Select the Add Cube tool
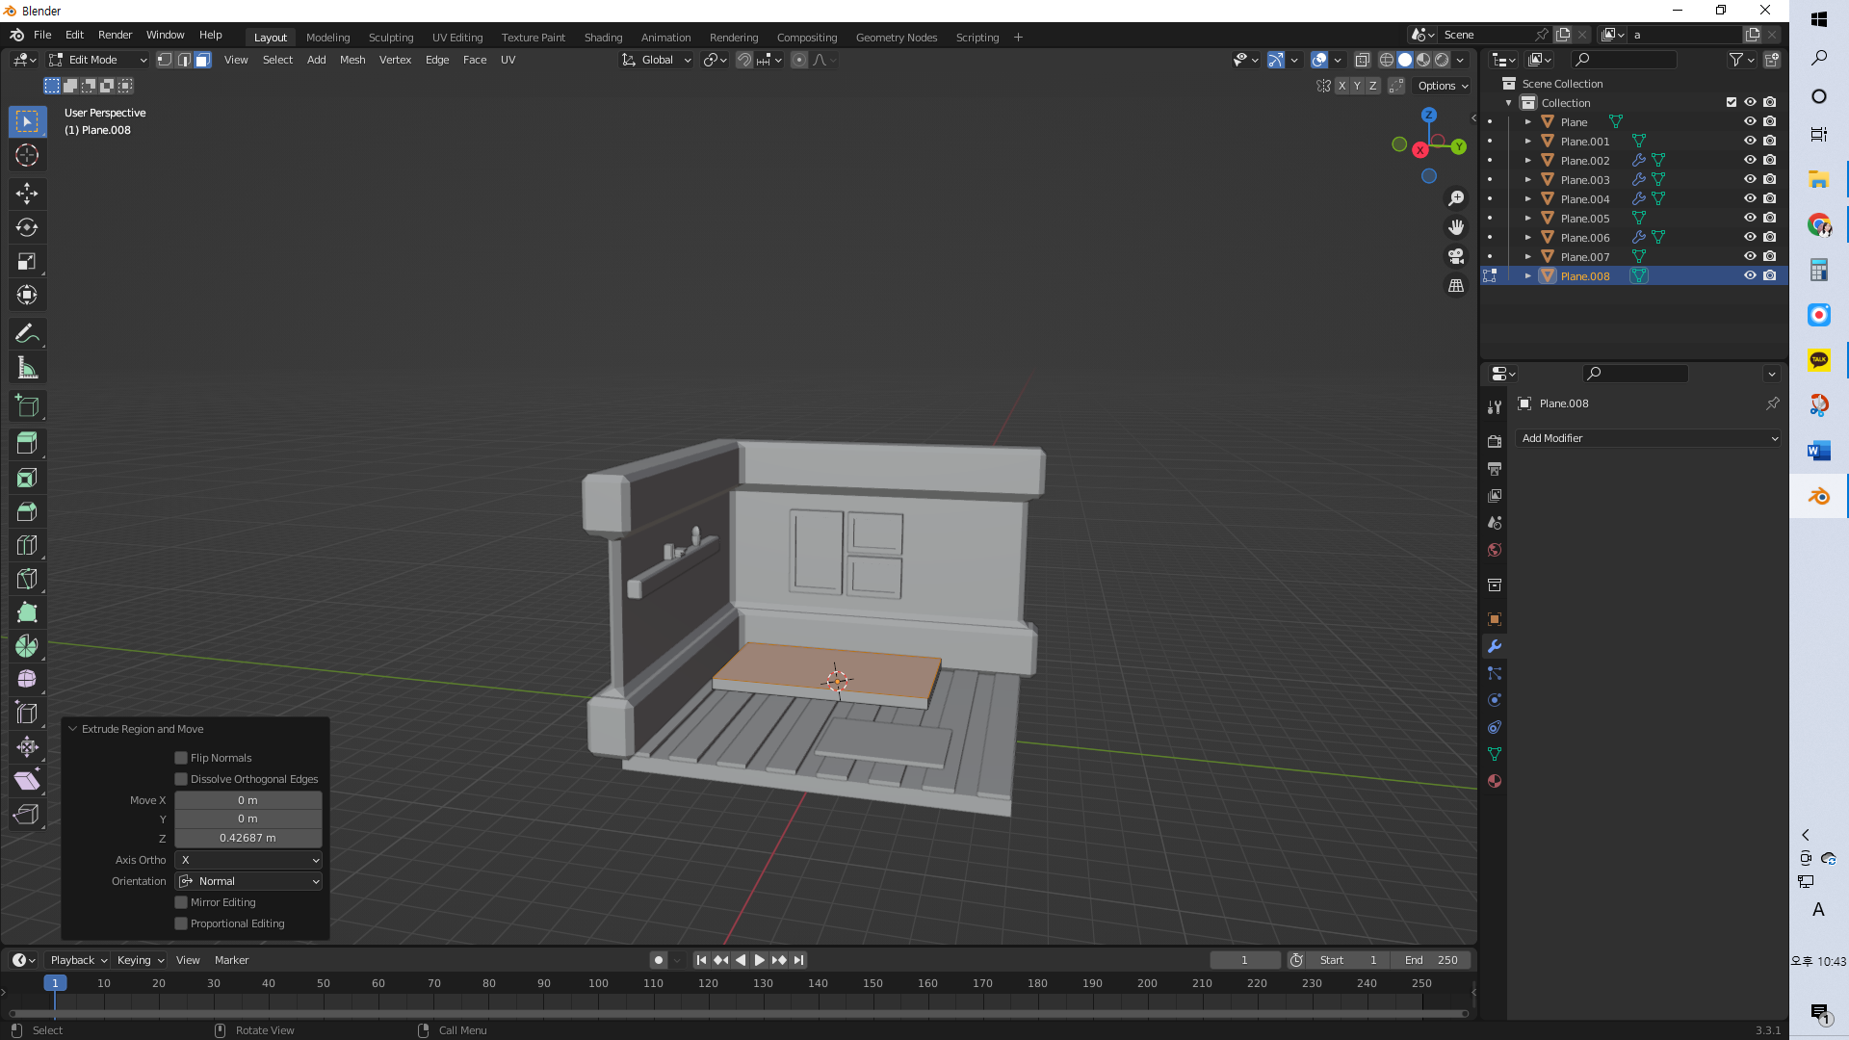The height and width of the screenshot is (1040, 1849). click(27, 405)
